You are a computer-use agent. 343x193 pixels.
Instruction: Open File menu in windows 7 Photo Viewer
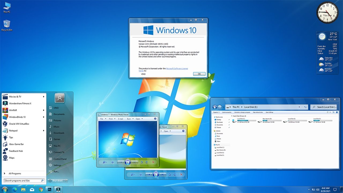[x=103, y=119]
